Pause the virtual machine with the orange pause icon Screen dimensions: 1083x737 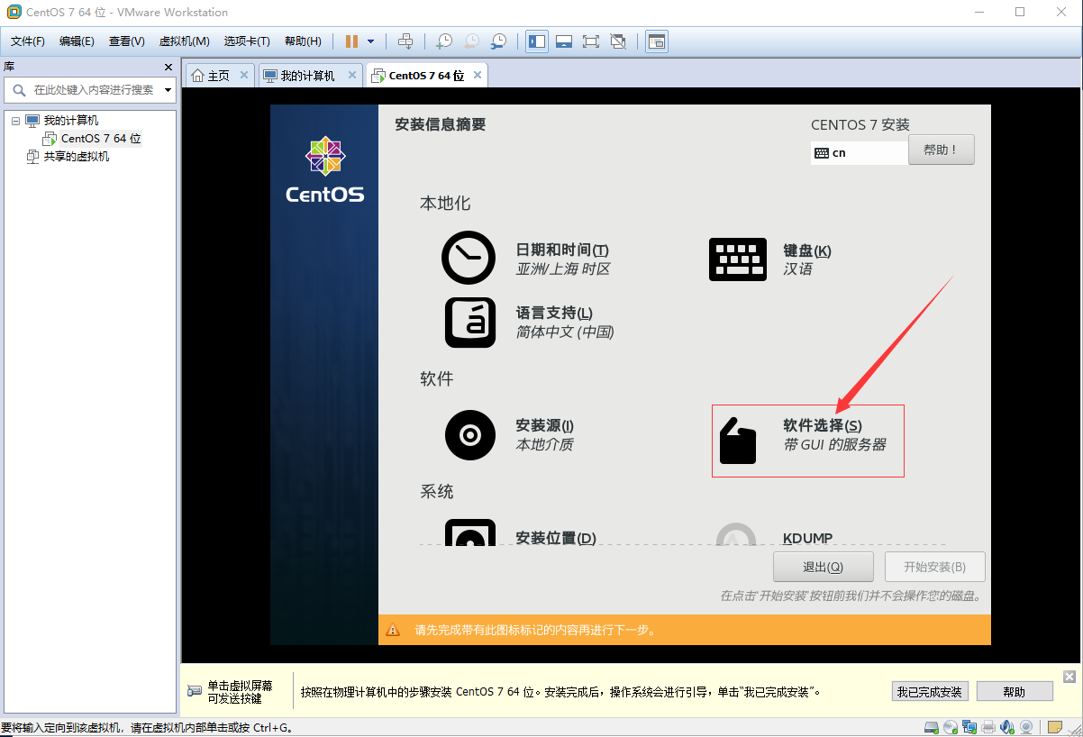(351, 41)
